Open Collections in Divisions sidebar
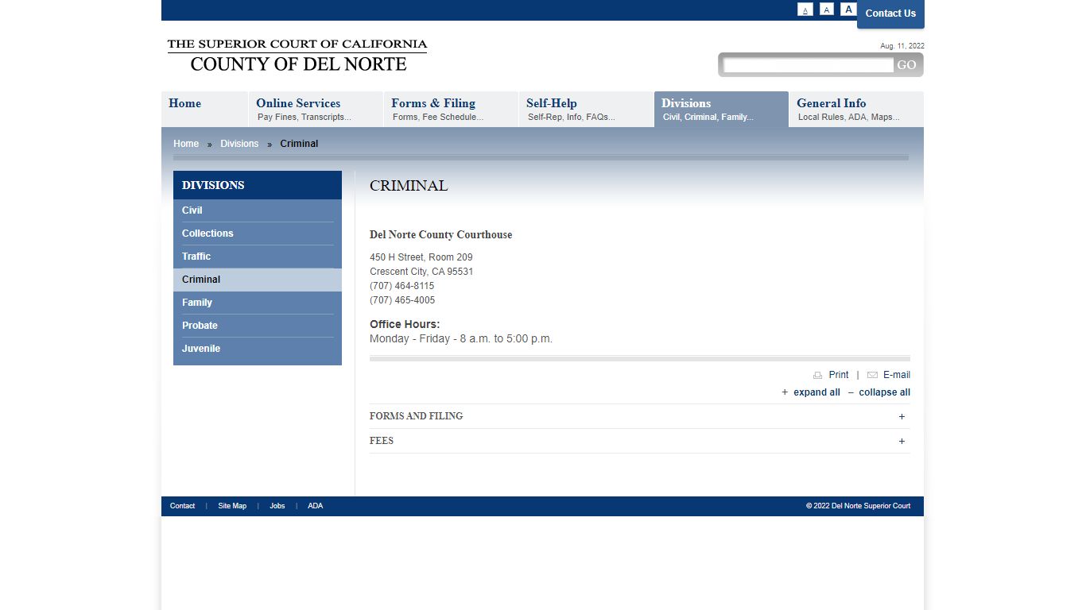Image resolution: width=1086 pixels, height=610 pixels. pos(258,234)
